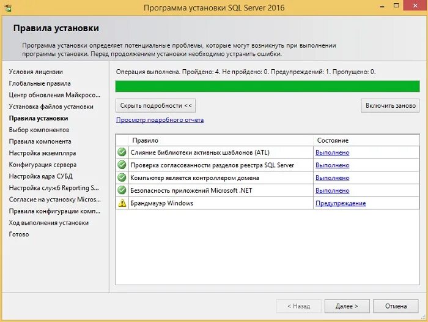The image size is (428, 322).
Task: Select Ход выполнения установки step
Action: click(48, 223)
